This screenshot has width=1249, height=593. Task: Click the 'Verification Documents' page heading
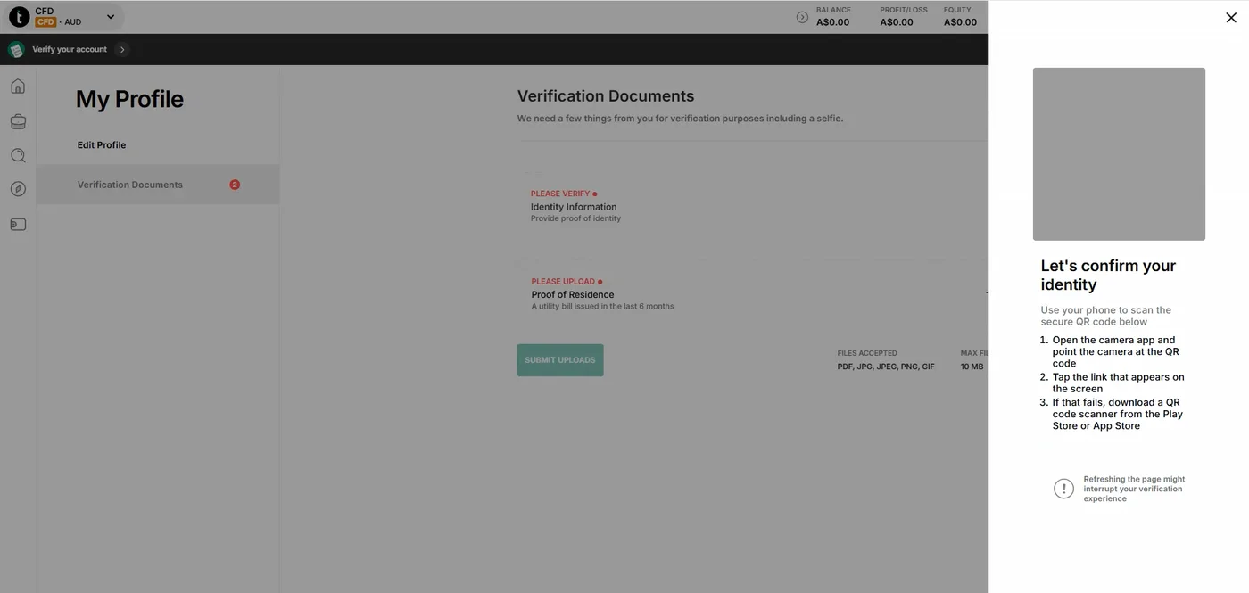pos(606,96)
